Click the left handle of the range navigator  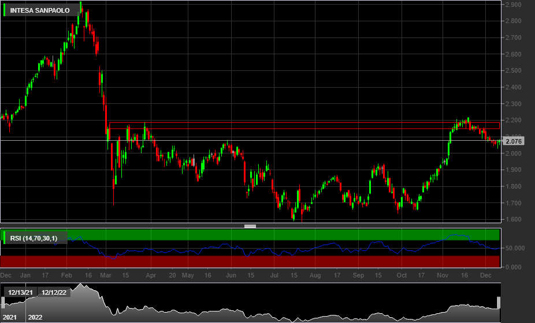click(3, 303)
